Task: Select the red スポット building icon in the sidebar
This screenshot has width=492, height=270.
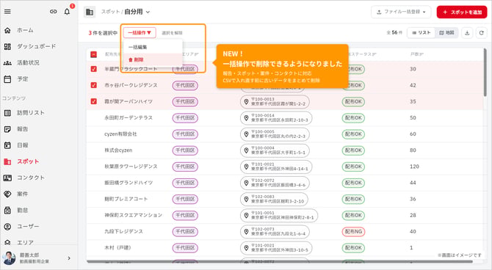Action: [7, 161]
